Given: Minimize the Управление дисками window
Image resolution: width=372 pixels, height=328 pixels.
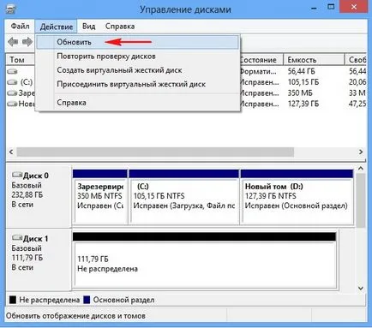Looking at the screenshot, I should [314, 8].
